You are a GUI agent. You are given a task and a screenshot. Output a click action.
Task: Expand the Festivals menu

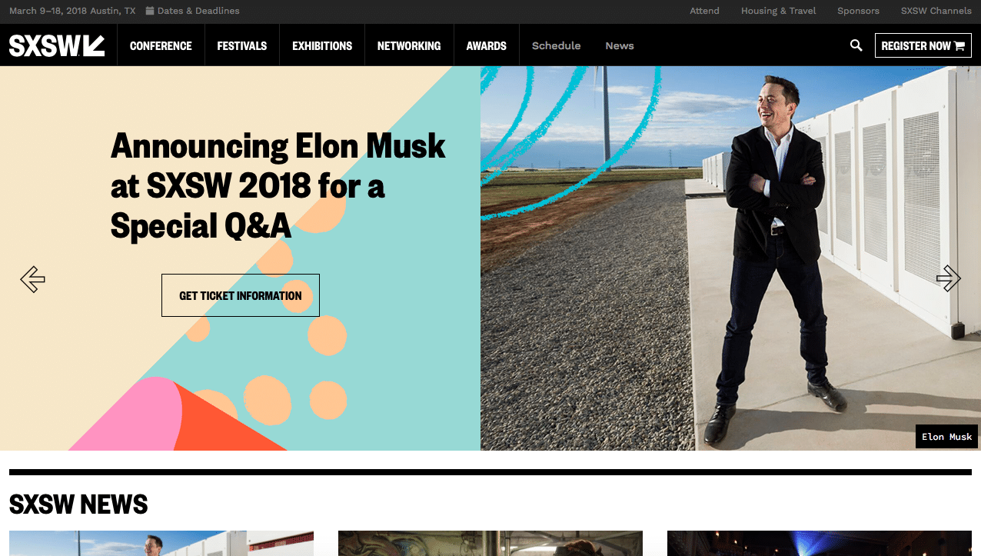click(x=241, y=45)
